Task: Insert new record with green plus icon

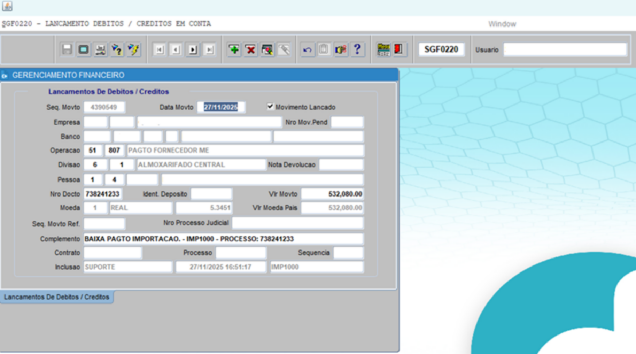Action: (234, 49)
